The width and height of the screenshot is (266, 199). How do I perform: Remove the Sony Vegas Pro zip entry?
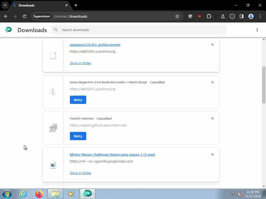click(212, 82)
